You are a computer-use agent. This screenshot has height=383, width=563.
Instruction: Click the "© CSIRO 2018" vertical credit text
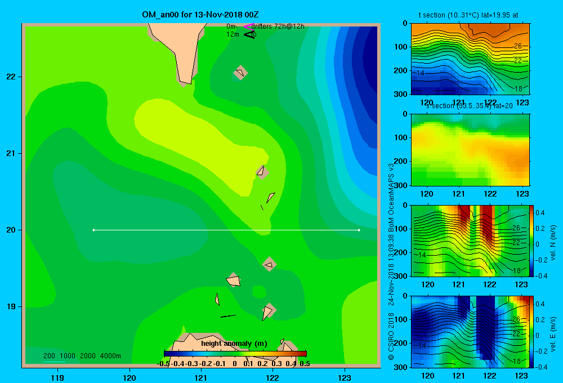(x=391, y=336)
